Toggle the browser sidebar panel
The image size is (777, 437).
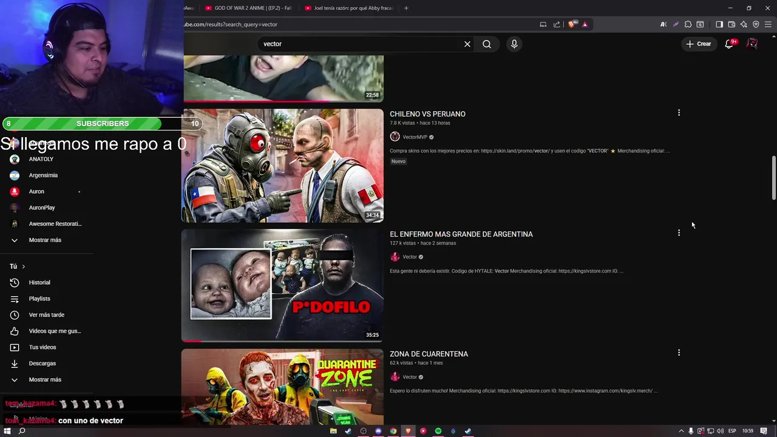(719, 24)
